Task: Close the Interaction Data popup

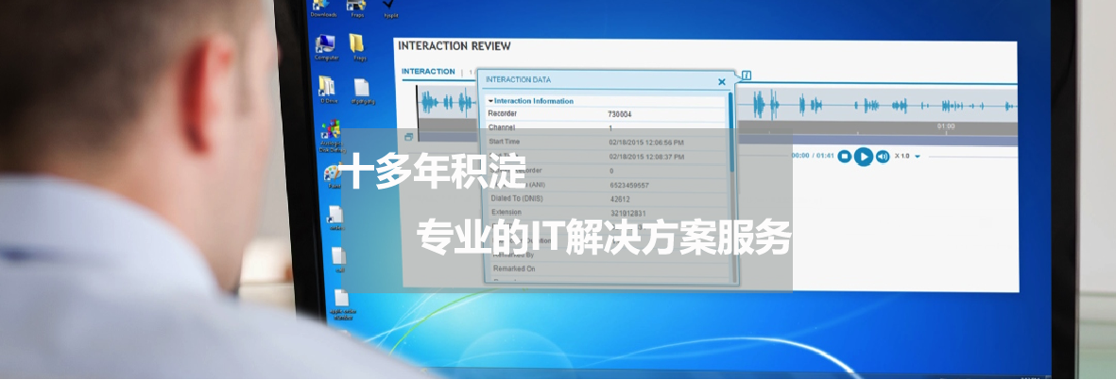Action: click(x=721, y=82)
